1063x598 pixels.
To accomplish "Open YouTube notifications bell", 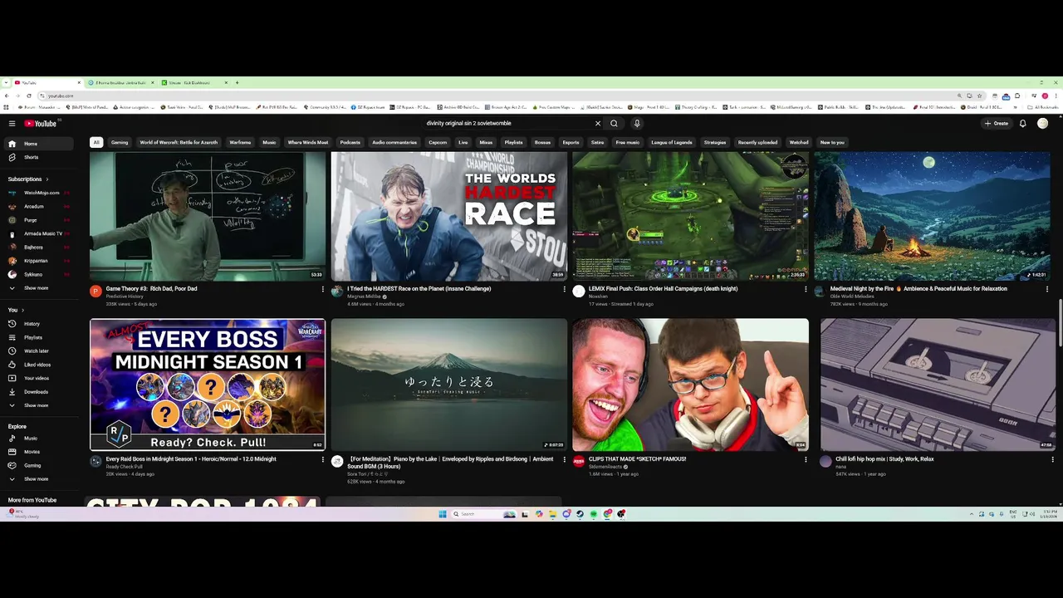I will pyautogui.click(x=1022, y=124).
